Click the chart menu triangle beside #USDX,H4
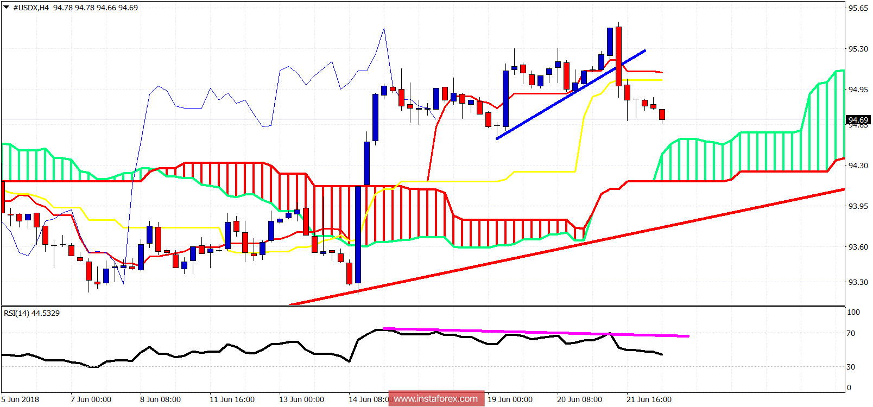 point(6,8)
